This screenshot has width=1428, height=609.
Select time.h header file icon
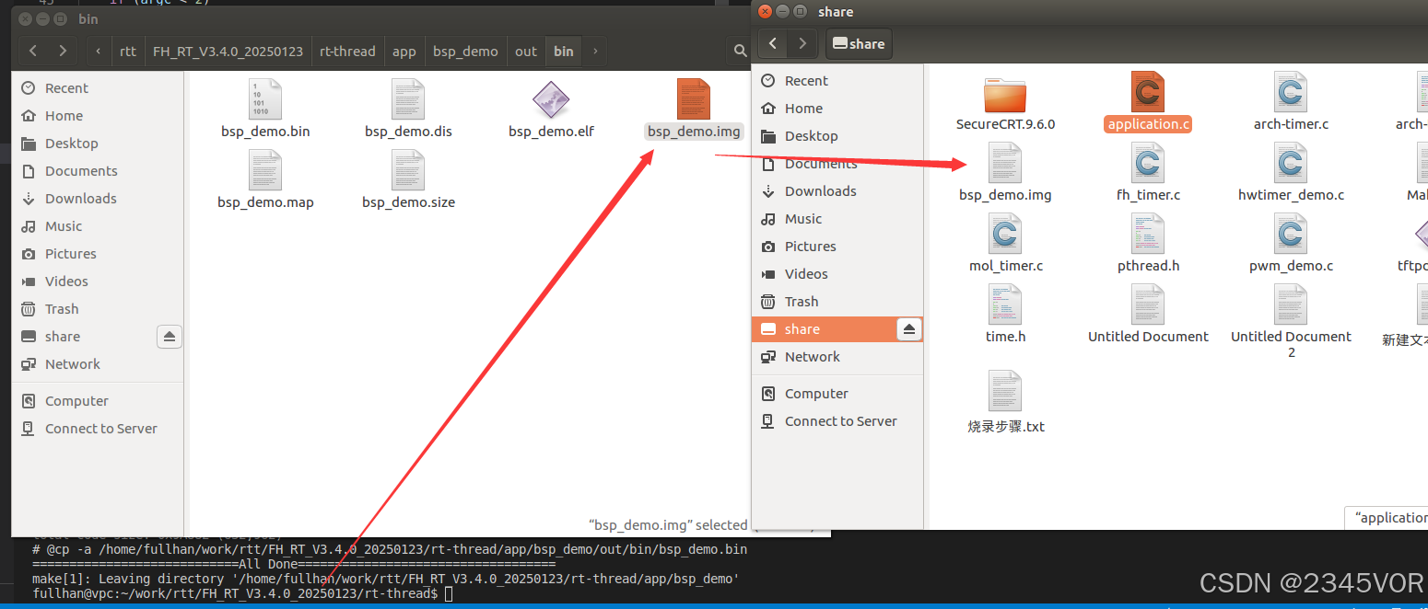(1005, 304)
